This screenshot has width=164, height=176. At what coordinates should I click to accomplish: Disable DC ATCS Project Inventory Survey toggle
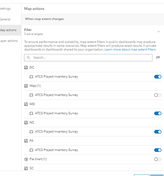point(158,77)
